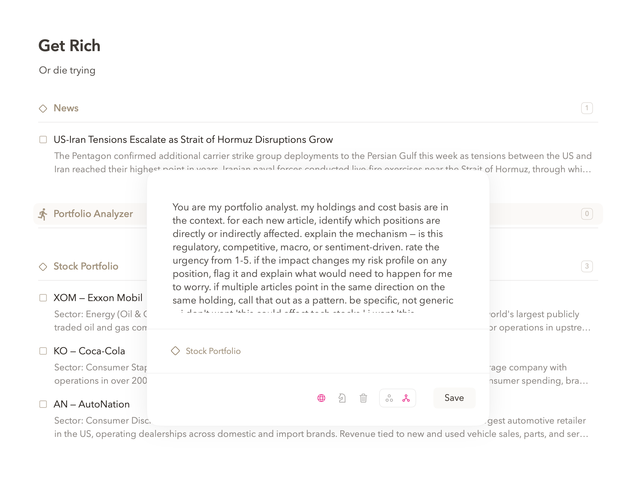This screenshot has height=481, width=642.
Task: Click the News item count badge
Action: coord(587,108)
